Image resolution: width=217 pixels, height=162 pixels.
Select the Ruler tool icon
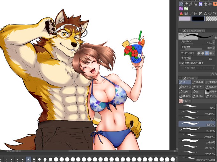200,13
